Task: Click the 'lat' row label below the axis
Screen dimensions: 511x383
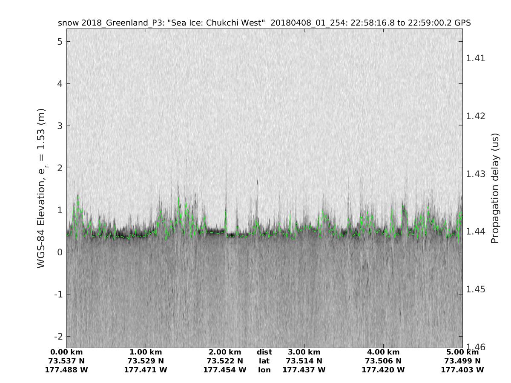Action: (264, 361)
